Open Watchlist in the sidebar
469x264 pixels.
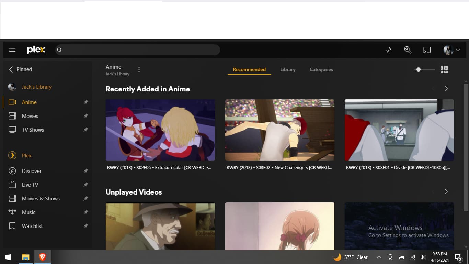(x=32, y=226)
